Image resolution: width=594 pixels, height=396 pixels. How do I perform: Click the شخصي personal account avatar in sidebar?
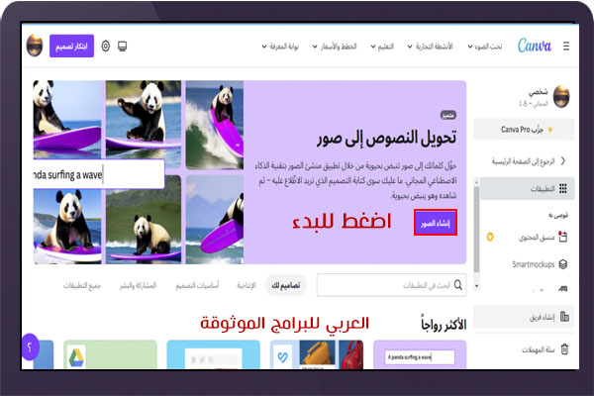[x=561, y=97]
